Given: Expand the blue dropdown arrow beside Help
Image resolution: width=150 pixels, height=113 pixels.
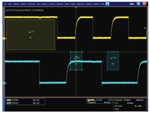Looking at the screenshot, I should tap(107, 4).
